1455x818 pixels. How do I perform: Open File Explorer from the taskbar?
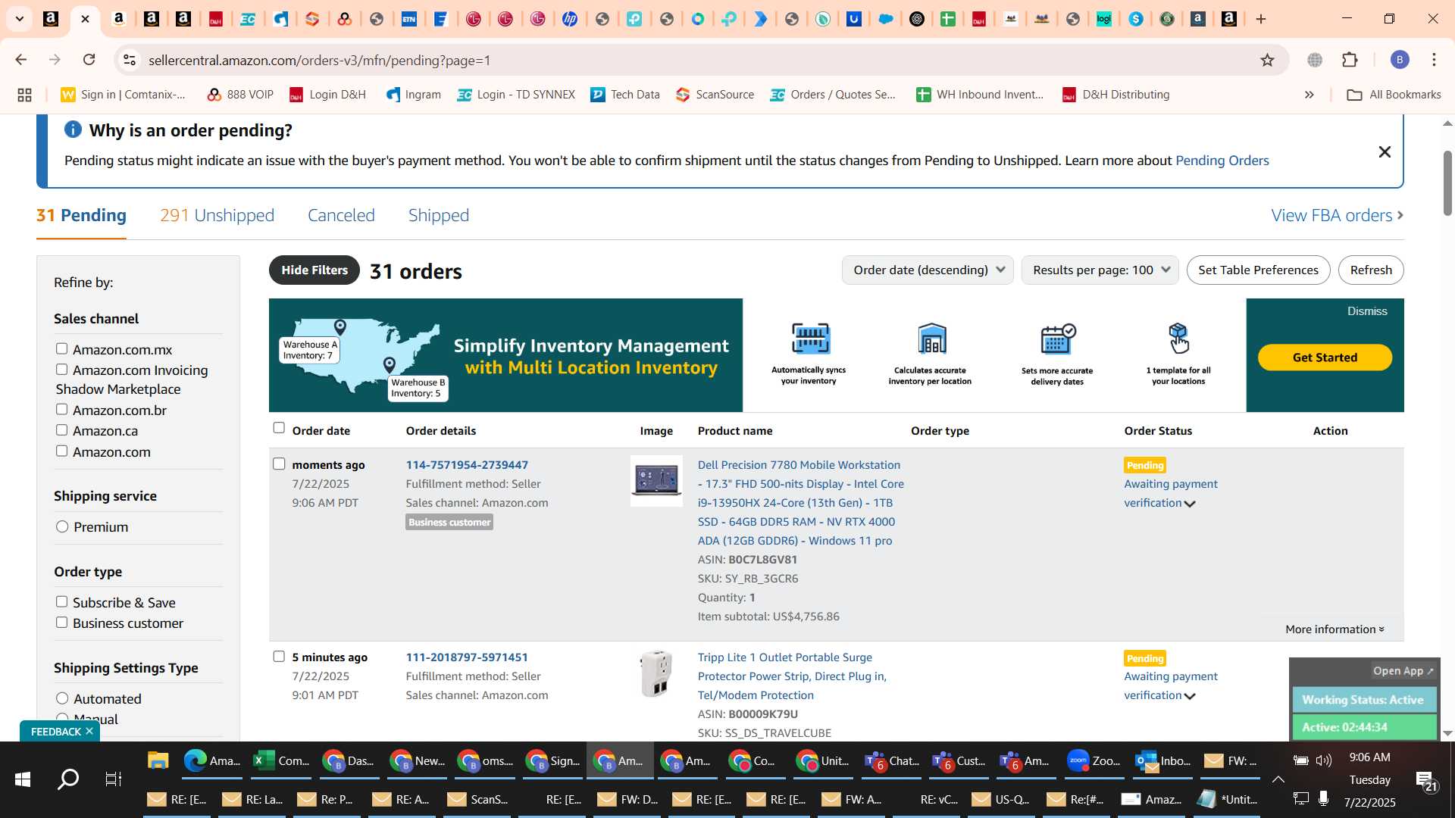pyautogui.click(x=158, y=761)
